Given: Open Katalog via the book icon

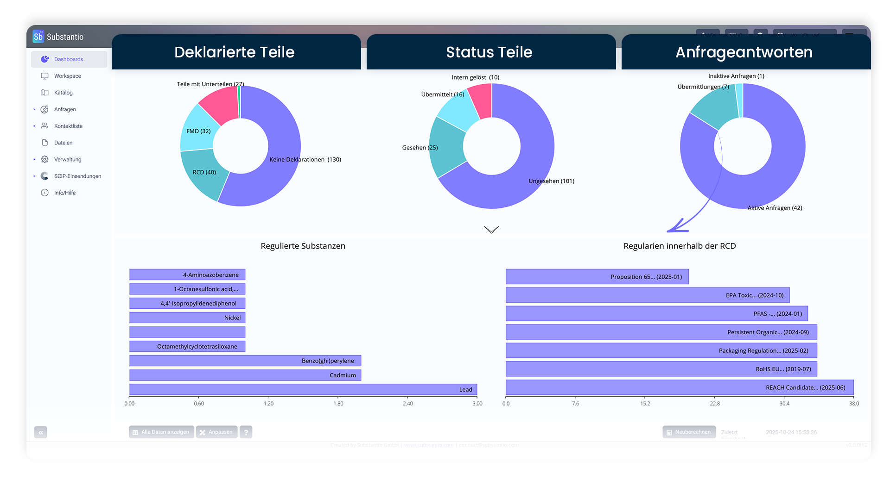Looking at the screenshot, I should pos(44,93).
